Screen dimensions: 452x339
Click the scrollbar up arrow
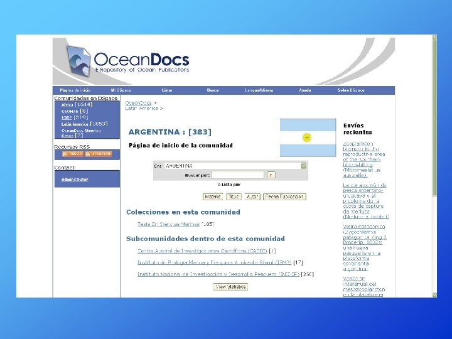pos(434,38)
